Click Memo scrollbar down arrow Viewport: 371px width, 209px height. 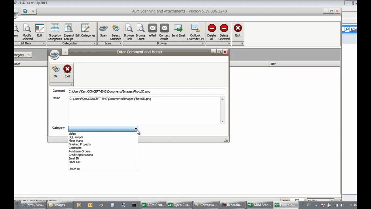(223, 121)
